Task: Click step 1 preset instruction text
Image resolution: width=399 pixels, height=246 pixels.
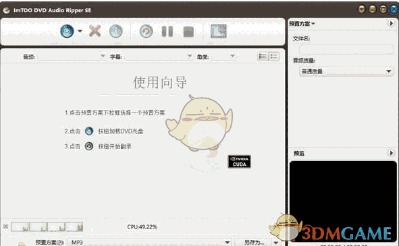Action: point(115,113)
